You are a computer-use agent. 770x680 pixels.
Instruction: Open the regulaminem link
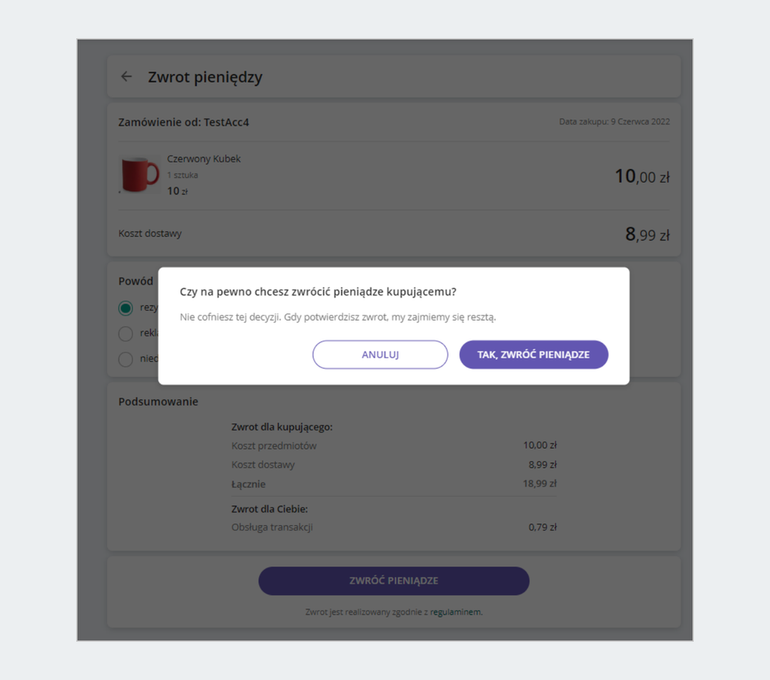tap(456, 612)
